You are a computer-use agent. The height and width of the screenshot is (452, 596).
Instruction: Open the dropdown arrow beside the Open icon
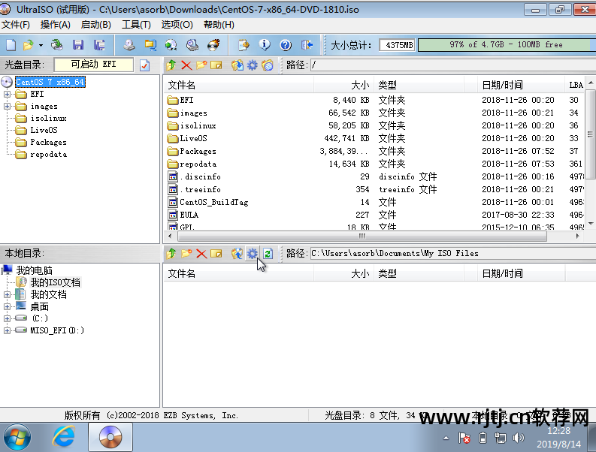[41, 45]
